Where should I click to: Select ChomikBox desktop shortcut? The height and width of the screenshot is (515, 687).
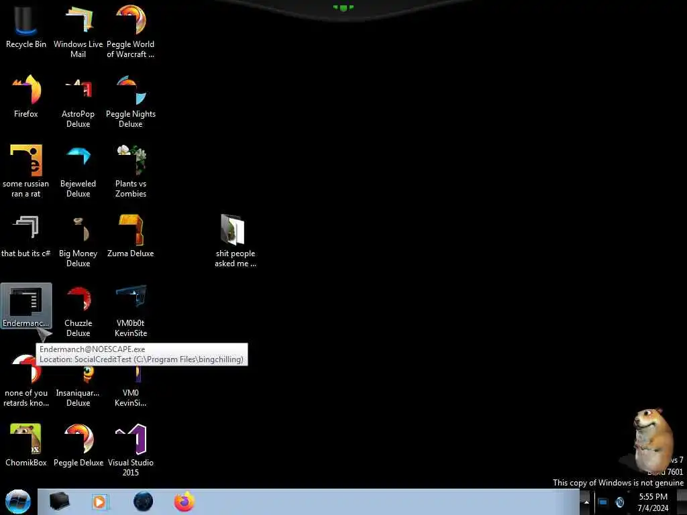[x=26, y=445]
